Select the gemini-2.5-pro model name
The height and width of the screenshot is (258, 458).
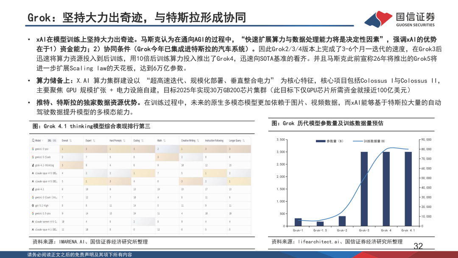pos(42,213)
